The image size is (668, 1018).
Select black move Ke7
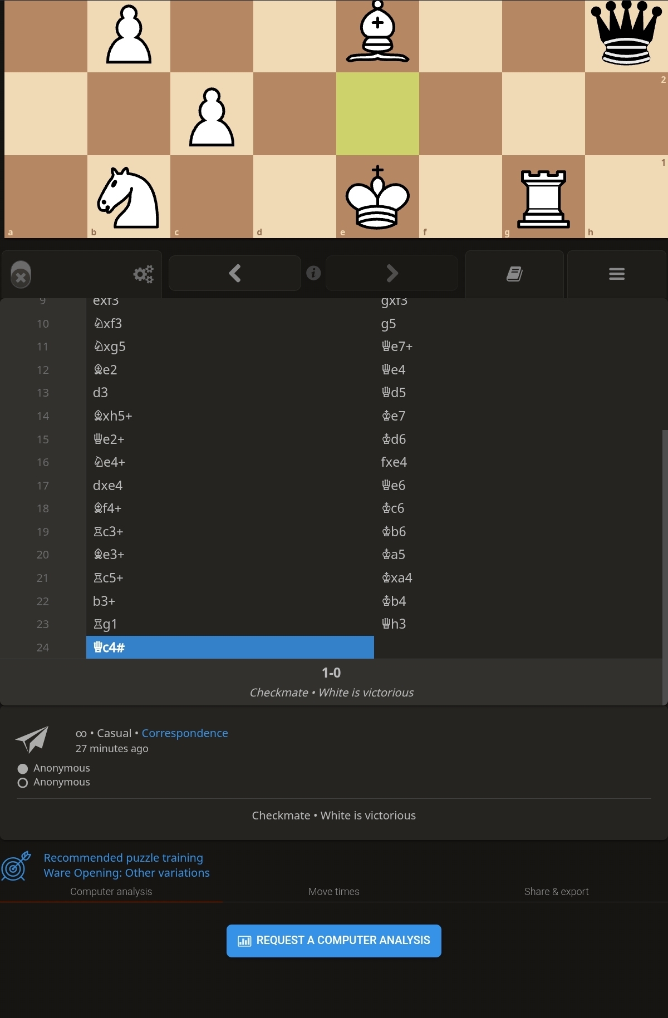pos(518,416)
